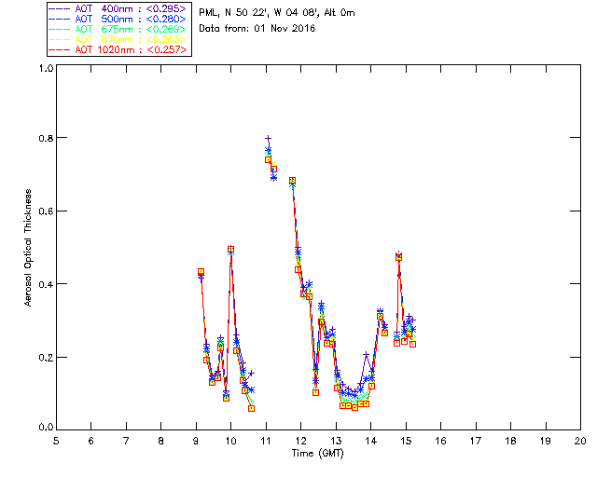
Task: Click the x-axis hour label 17
Action: [476, 441]
